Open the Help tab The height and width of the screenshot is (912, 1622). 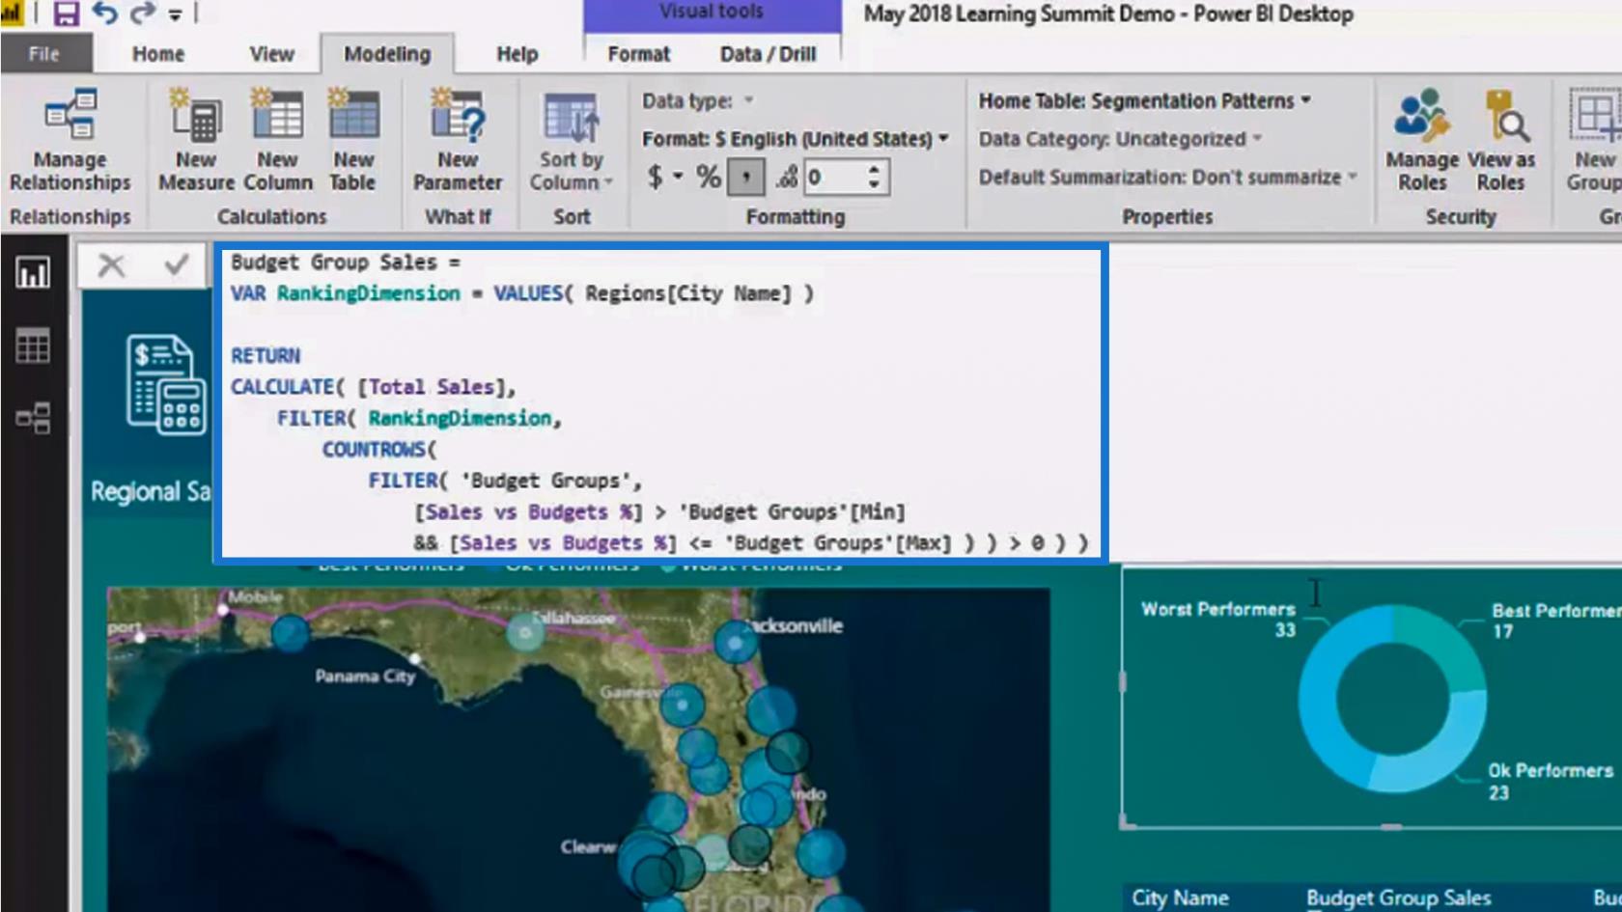pyautogui.click(x=517, y=54)
